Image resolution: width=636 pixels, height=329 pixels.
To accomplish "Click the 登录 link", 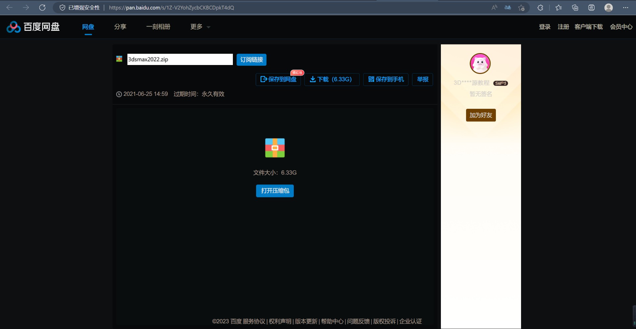I will coord(545,27).
